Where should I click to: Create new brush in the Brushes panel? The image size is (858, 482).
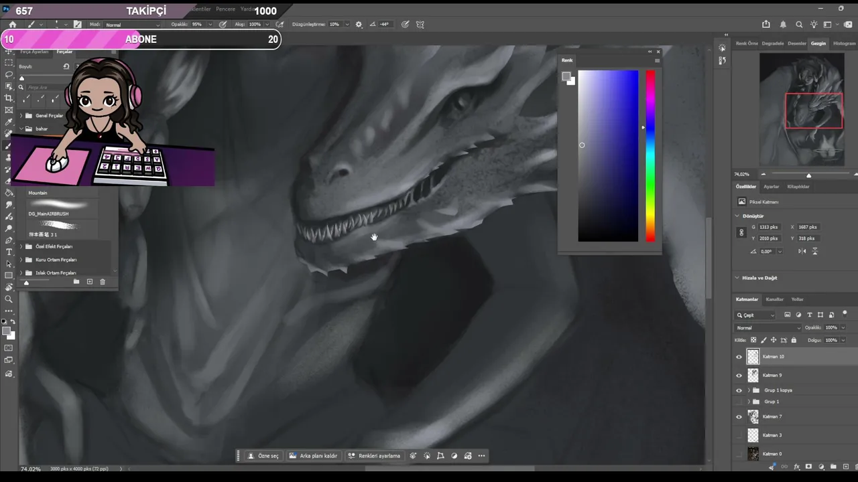pyautogui.click(x=89, y=282)
